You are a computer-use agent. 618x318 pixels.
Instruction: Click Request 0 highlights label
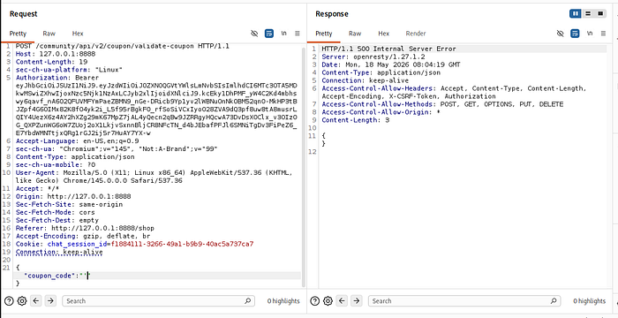tap(283, 301)
